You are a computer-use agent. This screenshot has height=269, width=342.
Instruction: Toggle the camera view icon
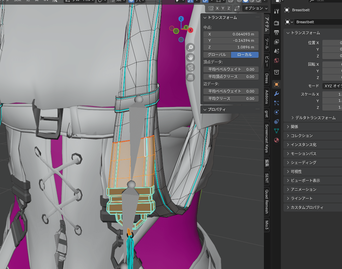pyautogui.click(x=190, y=67)
